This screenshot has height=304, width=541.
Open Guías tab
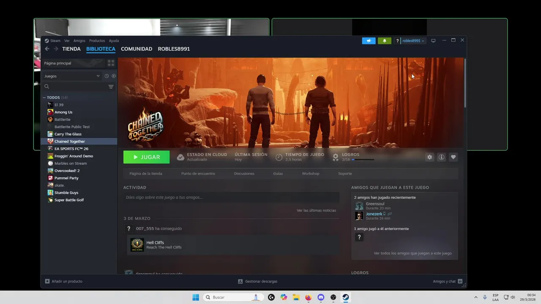pyautogui.click(x=278, y=174)
